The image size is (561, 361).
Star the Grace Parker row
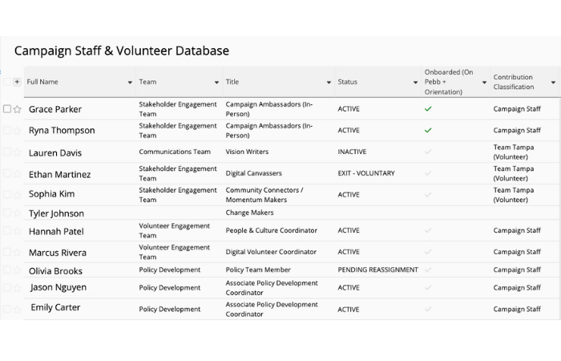coord(17,109)
